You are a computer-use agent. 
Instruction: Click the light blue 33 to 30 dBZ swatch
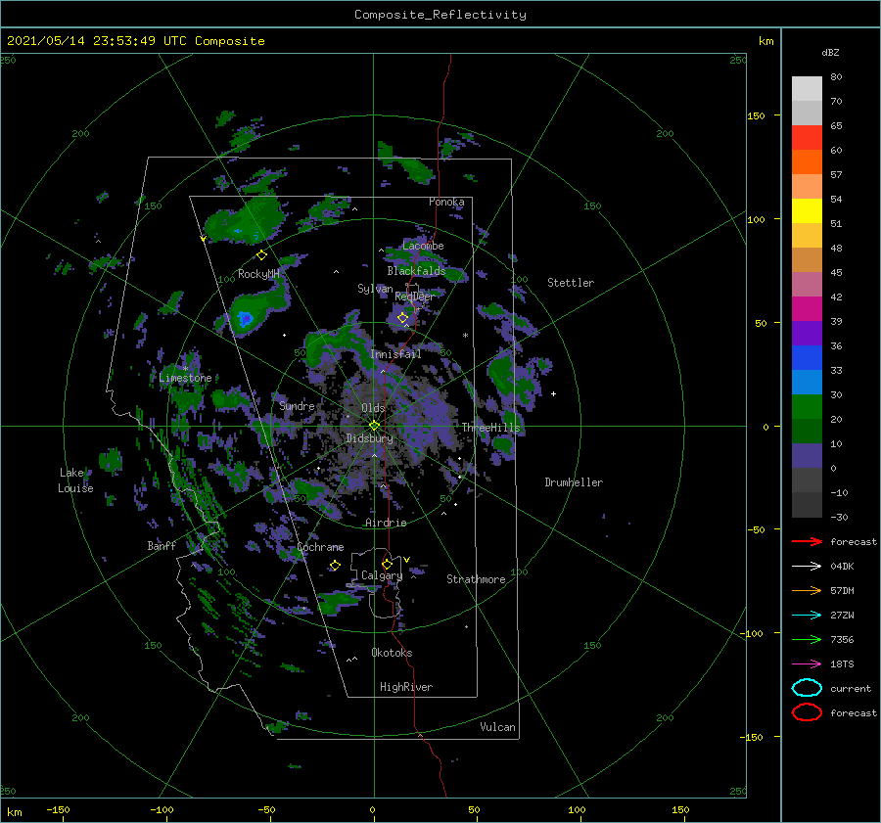807,383
